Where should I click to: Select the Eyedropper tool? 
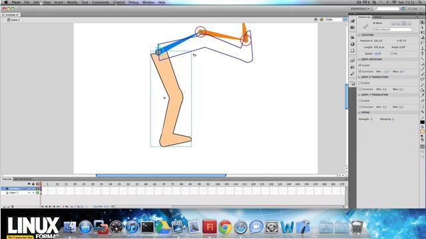[x=422, y=95]
